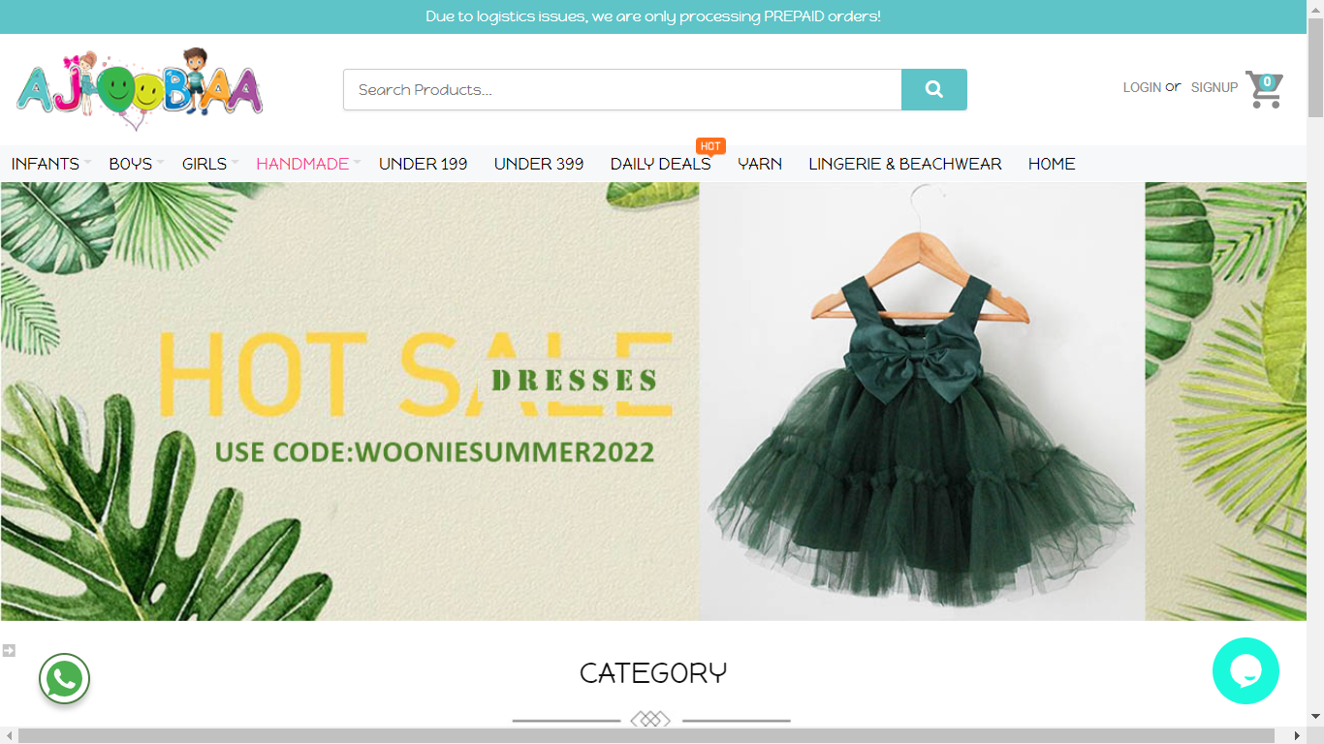This screenshot has width=1324, height=744.
Task: Open the Under 199 menu item
Action: [x=423, y=164]
